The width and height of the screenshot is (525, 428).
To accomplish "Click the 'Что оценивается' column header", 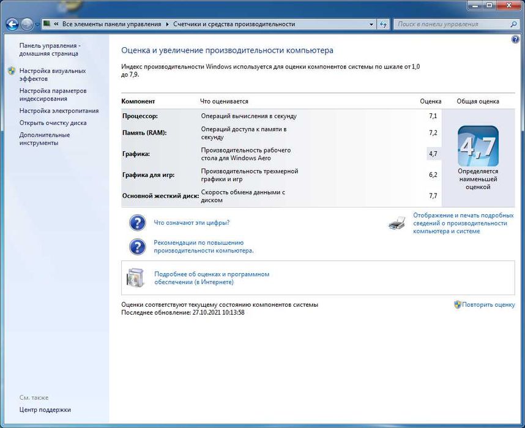I will [x=224, y=101].
